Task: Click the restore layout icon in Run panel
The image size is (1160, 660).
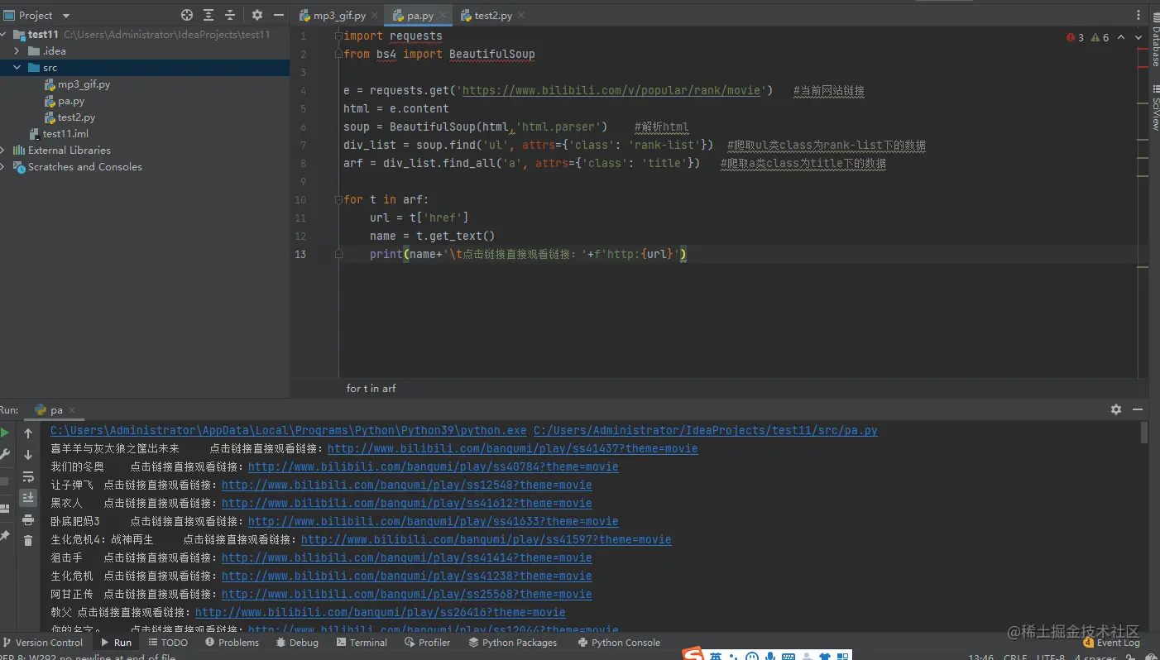Action: coord(5,509)
